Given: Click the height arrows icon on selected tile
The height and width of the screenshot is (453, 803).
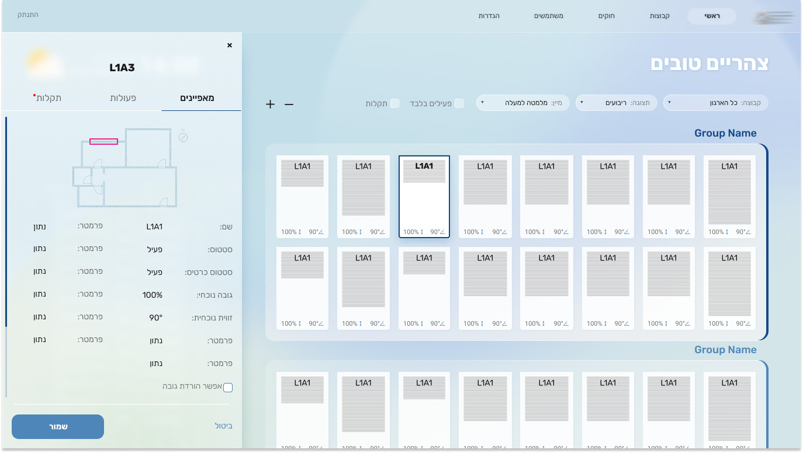Looking at the screenshot, I should [422, 232].
